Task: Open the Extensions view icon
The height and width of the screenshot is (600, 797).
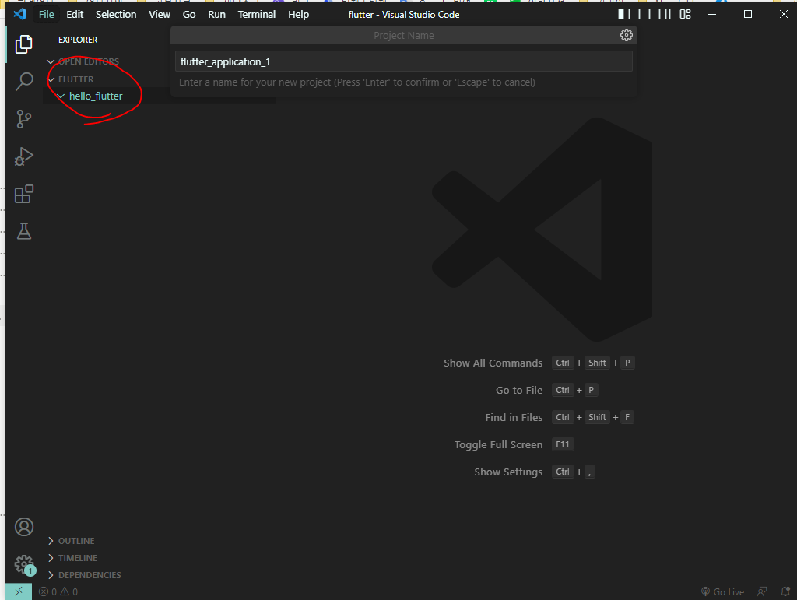Action: [24, 194]
